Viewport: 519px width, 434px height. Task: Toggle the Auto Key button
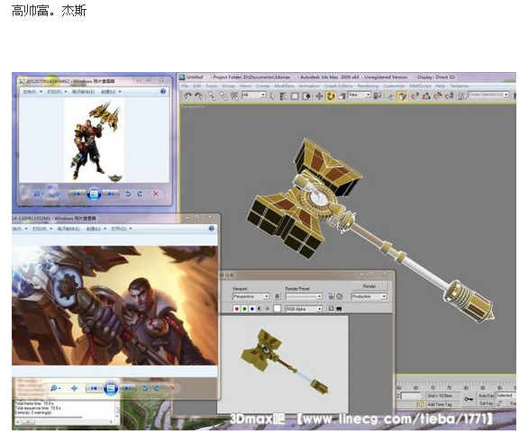pos(487,395)
